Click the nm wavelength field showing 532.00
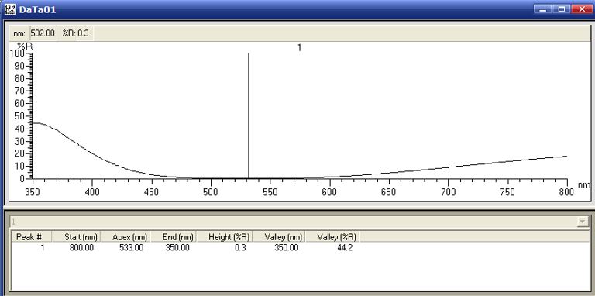This screenshot has width=595, height=296. tap(43, 33)
